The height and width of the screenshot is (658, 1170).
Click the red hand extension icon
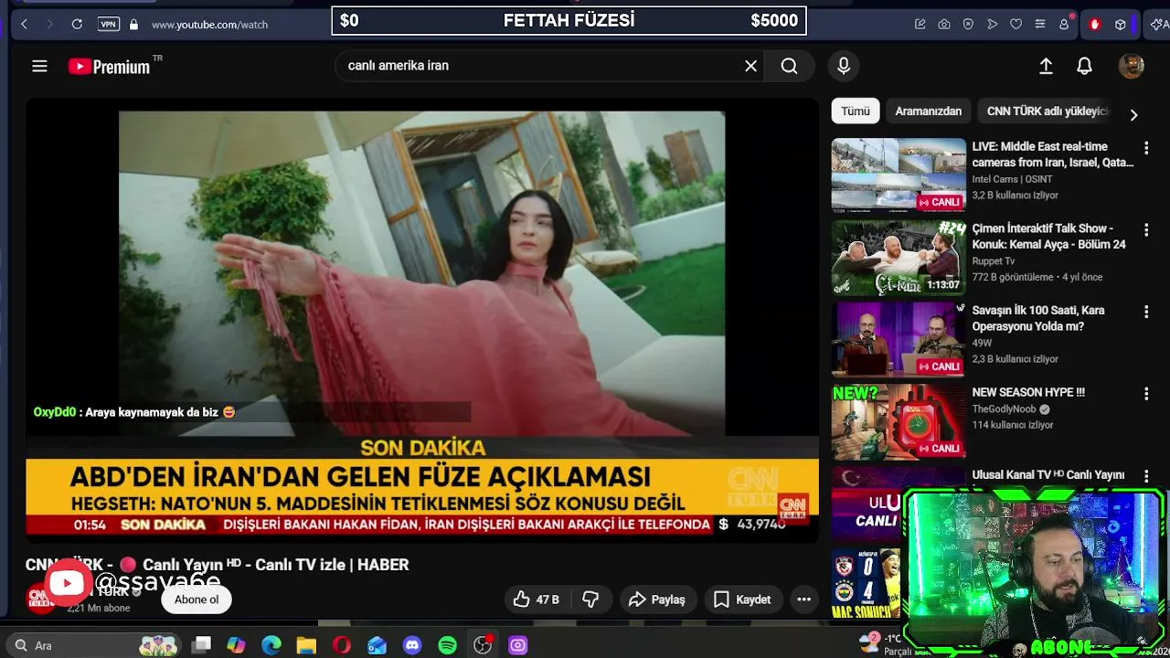coord(1095,25)
